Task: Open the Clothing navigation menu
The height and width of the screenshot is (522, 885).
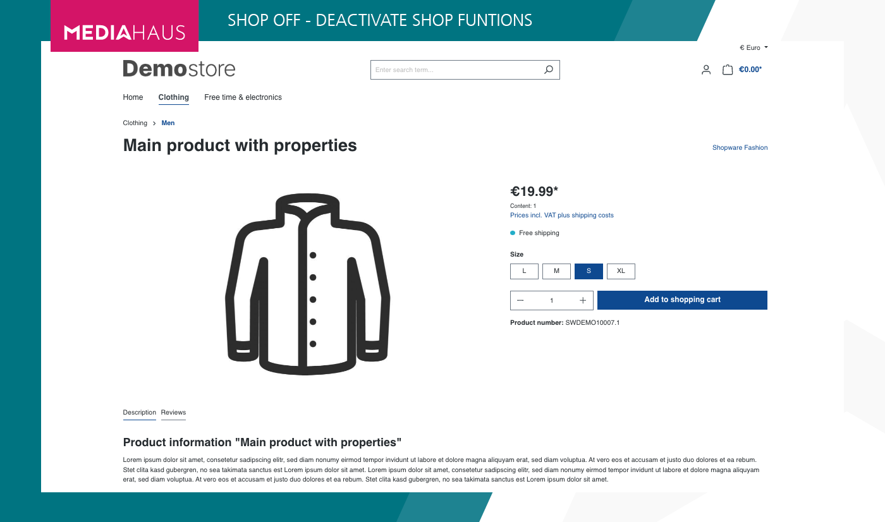Action: pyautogui.click(x=173, y=97)
